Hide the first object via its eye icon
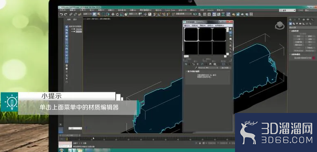Image resolution: width=317 pixels, height=152 pixels. tap(72, 29)
